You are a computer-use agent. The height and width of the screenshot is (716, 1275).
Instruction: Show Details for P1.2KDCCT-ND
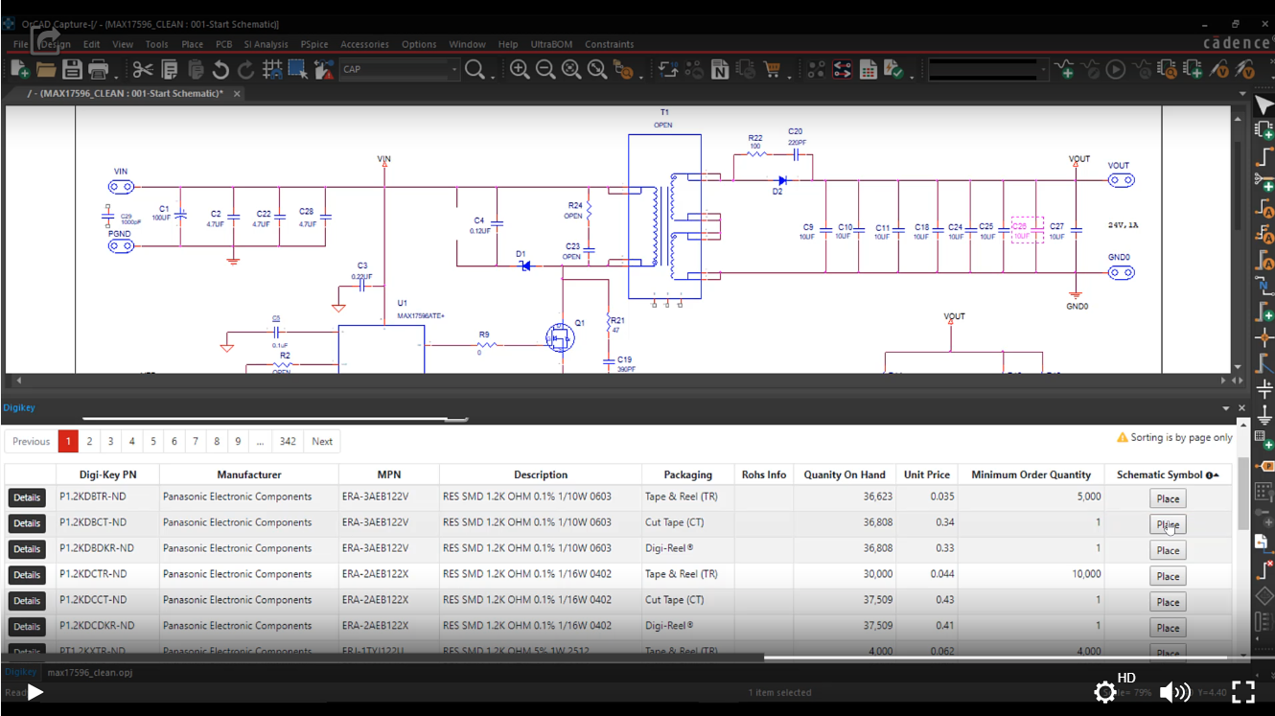[27, 601]
